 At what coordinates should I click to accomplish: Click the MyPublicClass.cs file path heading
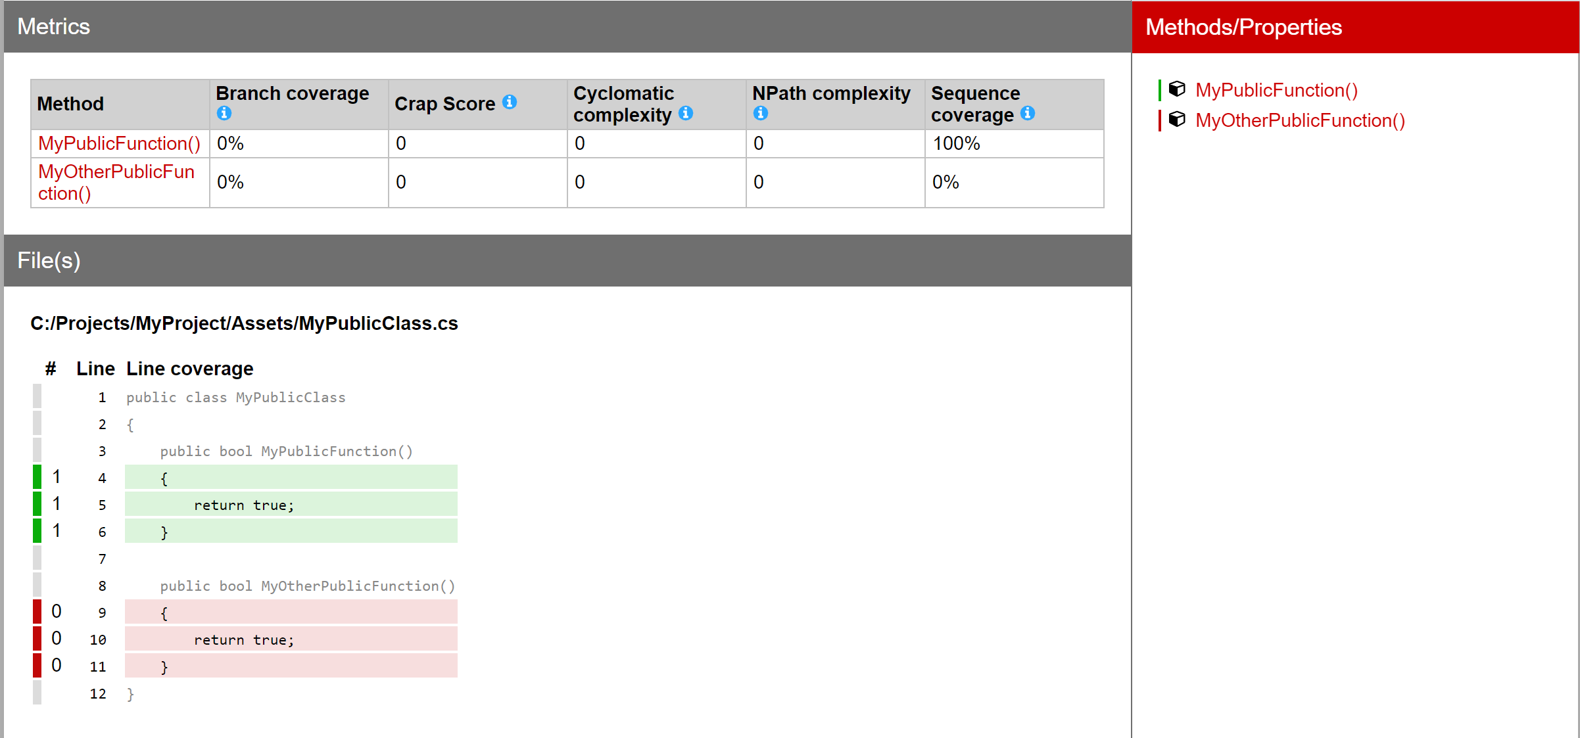(x=244, y=323)
